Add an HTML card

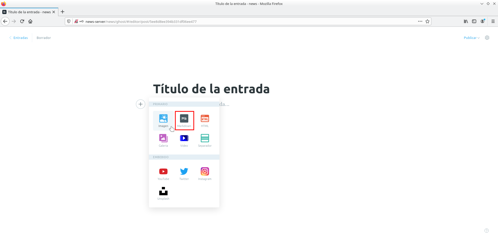coord(205,120)
